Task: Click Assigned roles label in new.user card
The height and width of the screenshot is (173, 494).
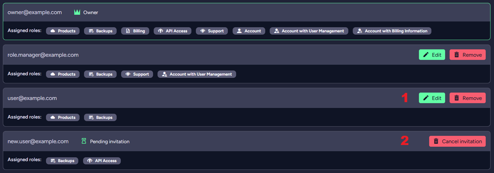Action: (24, 160)
